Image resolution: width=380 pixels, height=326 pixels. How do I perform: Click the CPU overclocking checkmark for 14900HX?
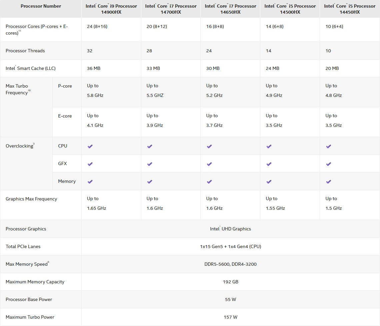[90, 146]
